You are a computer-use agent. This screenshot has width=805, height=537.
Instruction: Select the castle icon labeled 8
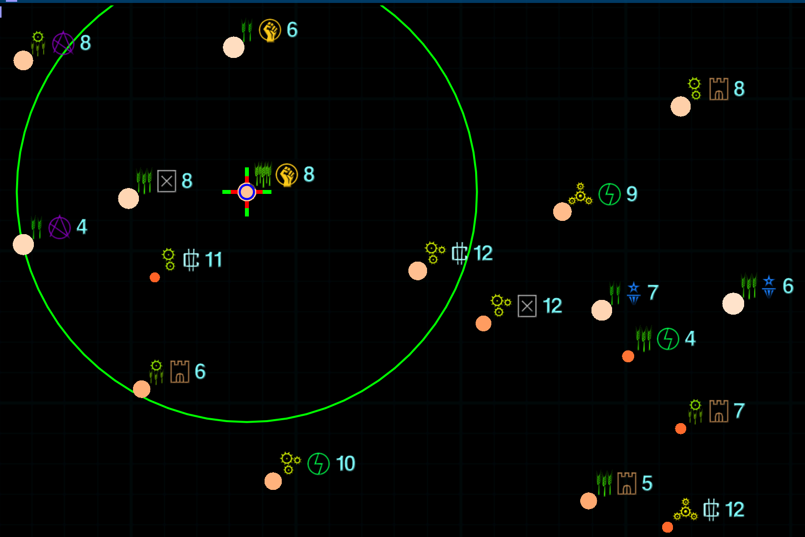[x=719, y=89]
